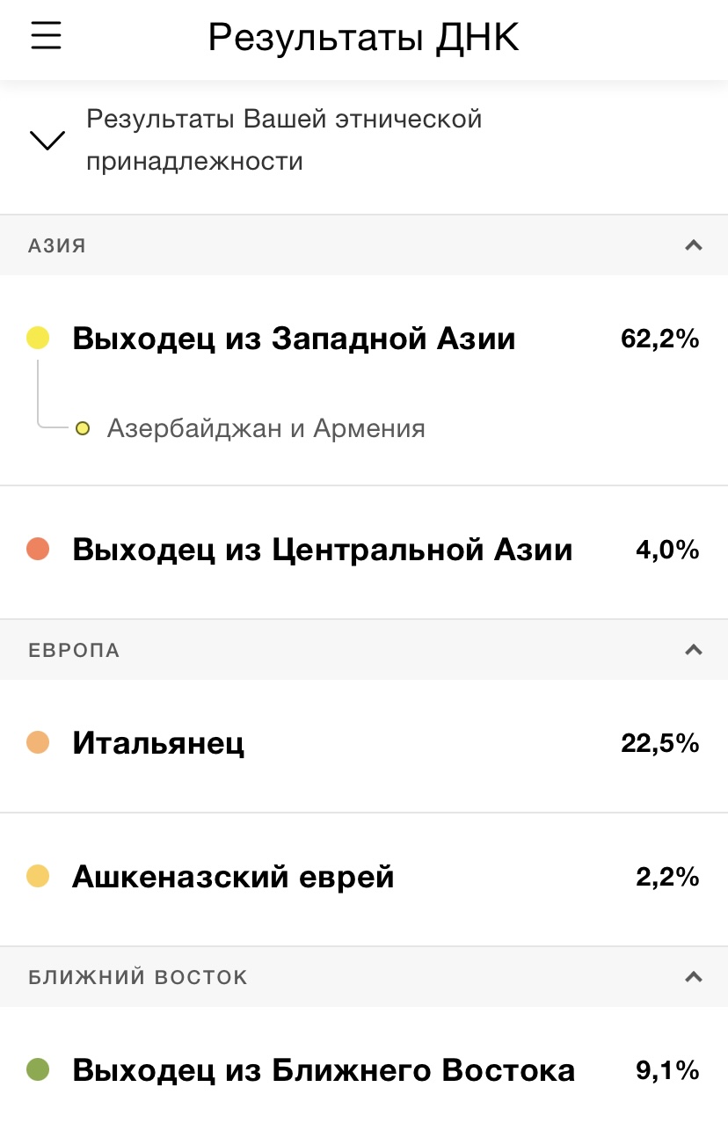Click the red-orange Центральной Азии dot

[x=38, y=550]
